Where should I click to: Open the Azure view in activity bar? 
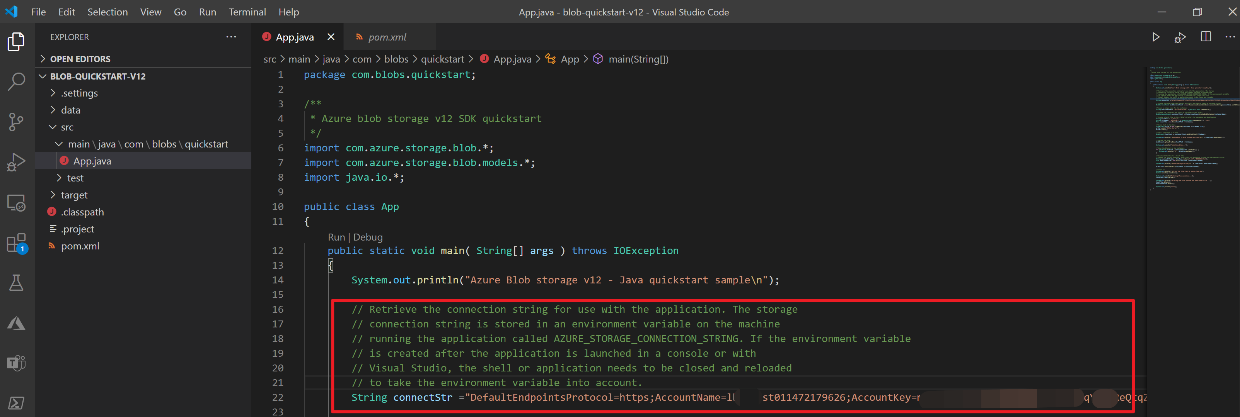16,323
